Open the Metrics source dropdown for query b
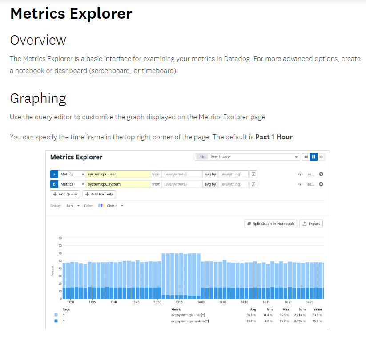 (x=72, y=184)
